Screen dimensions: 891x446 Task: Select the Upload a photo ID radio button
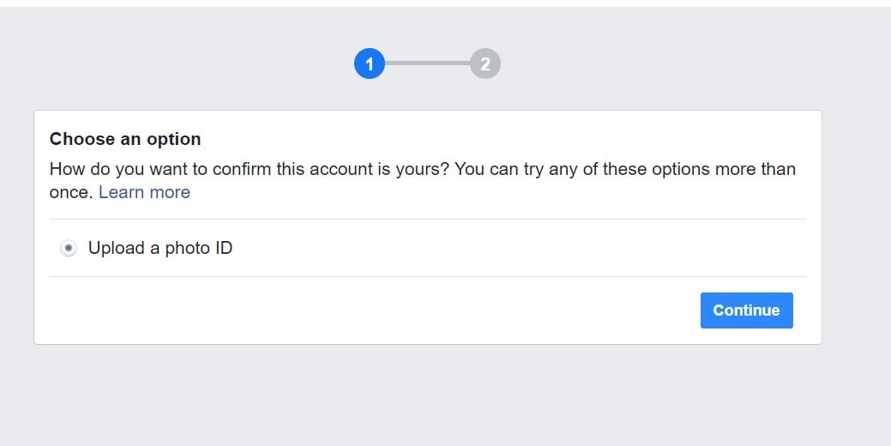69,248
